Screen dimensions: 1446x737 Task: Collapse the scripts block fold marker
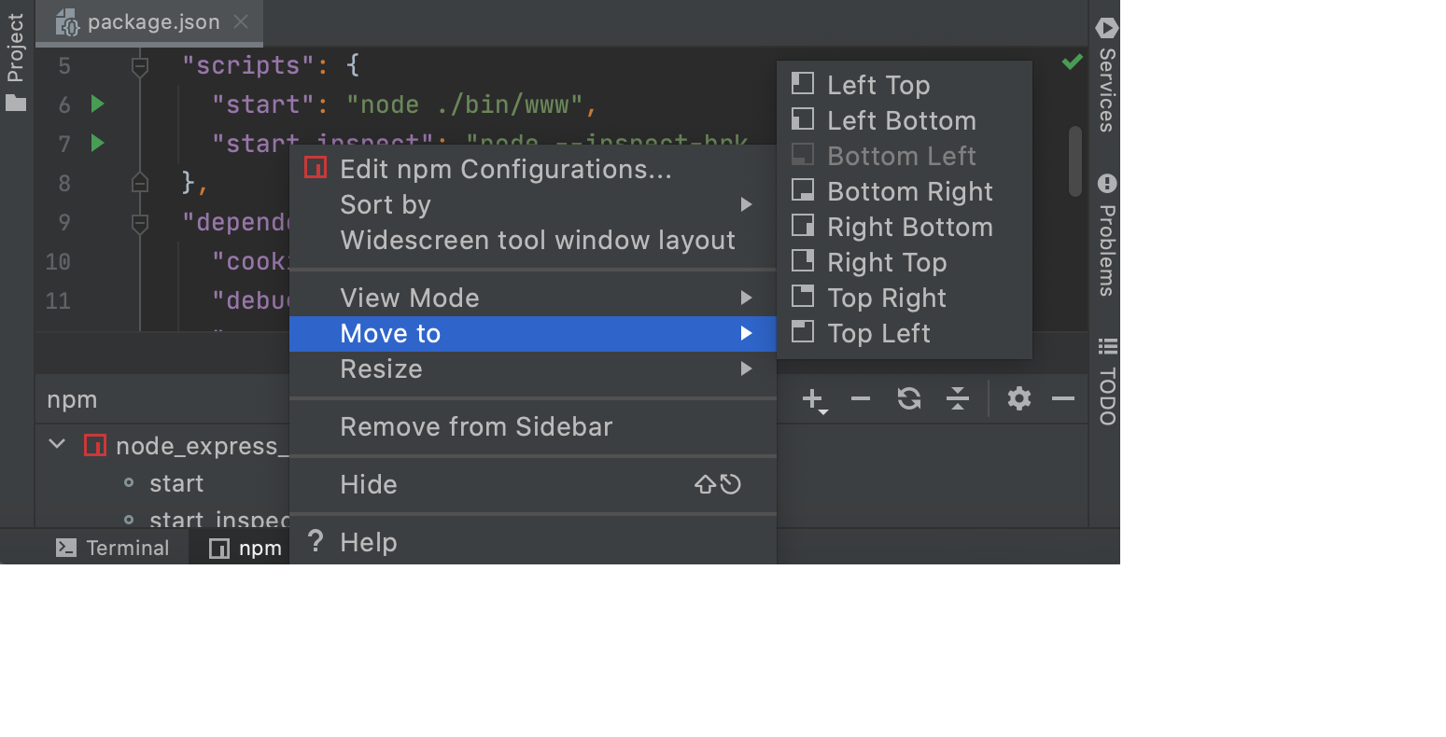(140, 65)
